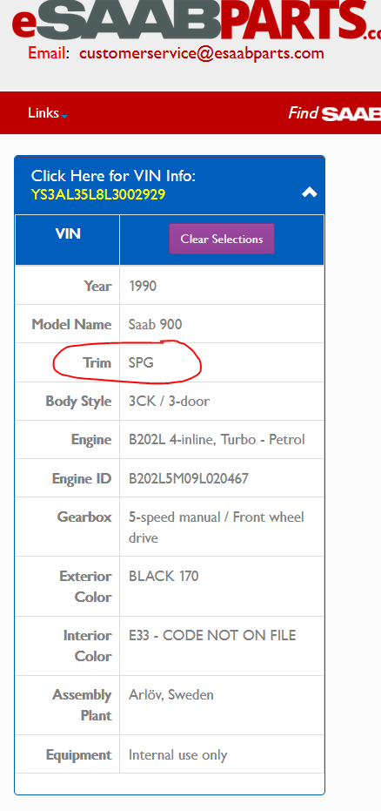The height and width of the screenshot is (811, 381).
Task: Click the small arrow beside Links
Action: [64, 116]
